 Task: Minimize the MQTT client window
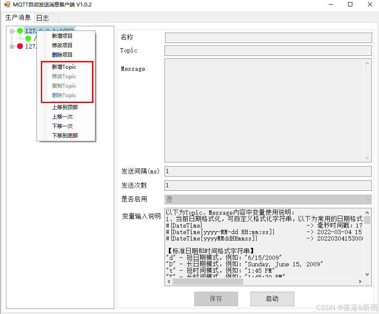click(331, 4)
